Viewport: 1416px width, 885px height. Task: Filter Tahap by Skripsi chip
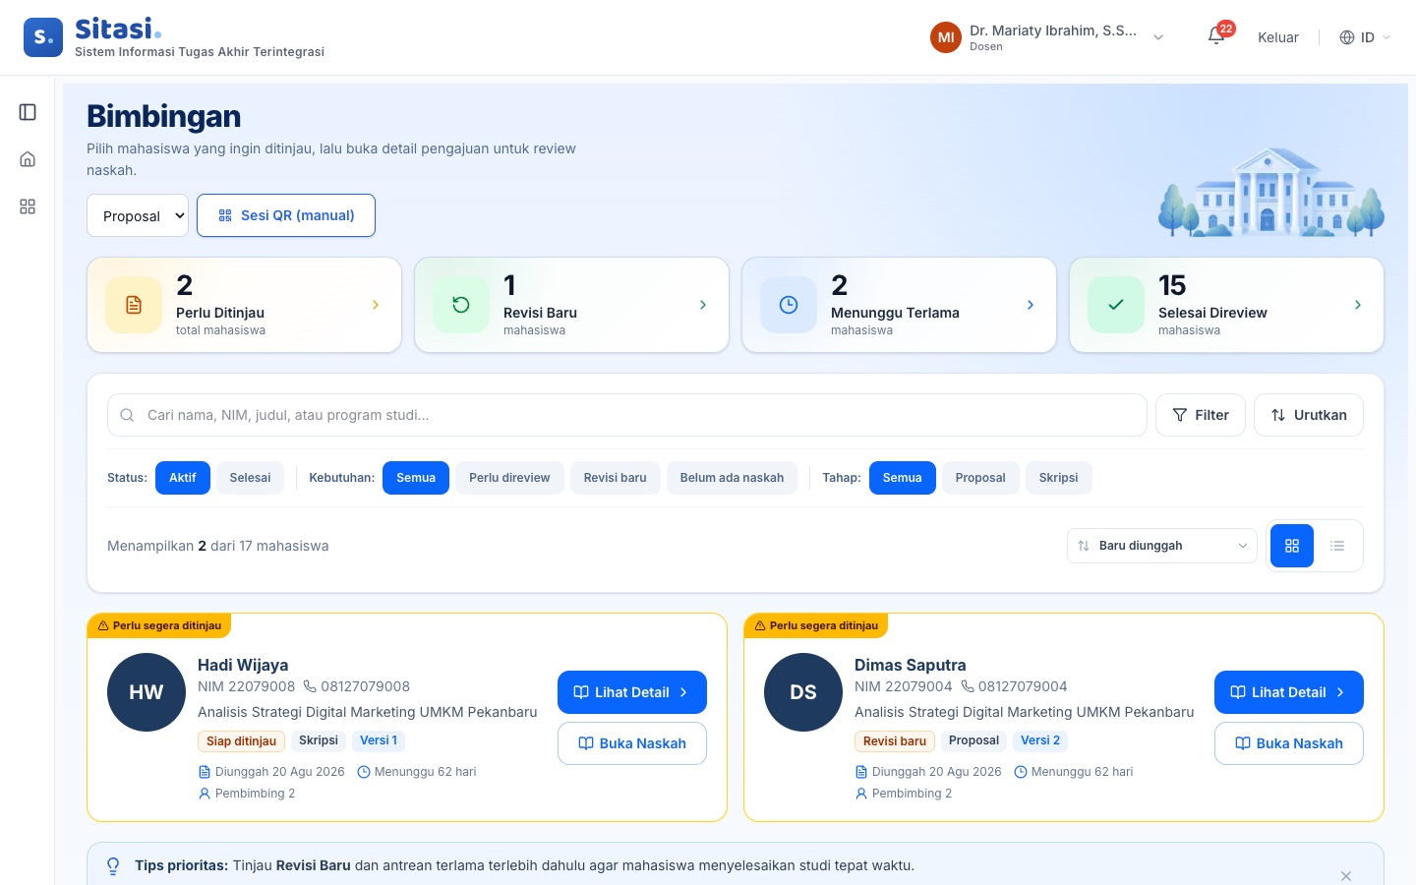pos(1059,478)
